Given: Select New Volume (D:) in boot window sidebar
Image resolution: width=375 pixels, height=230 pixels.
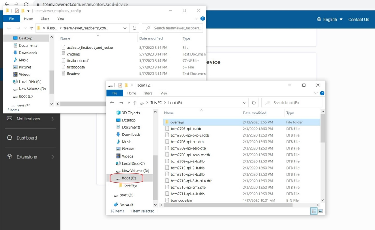Looking at the screenshot, I should (x=136, y=171).
